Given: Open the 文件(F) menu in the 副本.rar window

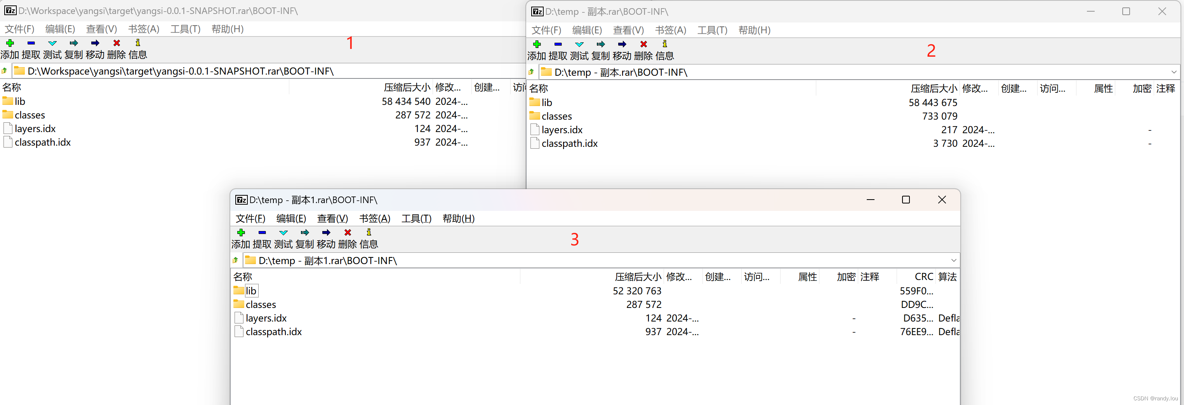Looking at the screenshot, I should [x=546, y=30].
